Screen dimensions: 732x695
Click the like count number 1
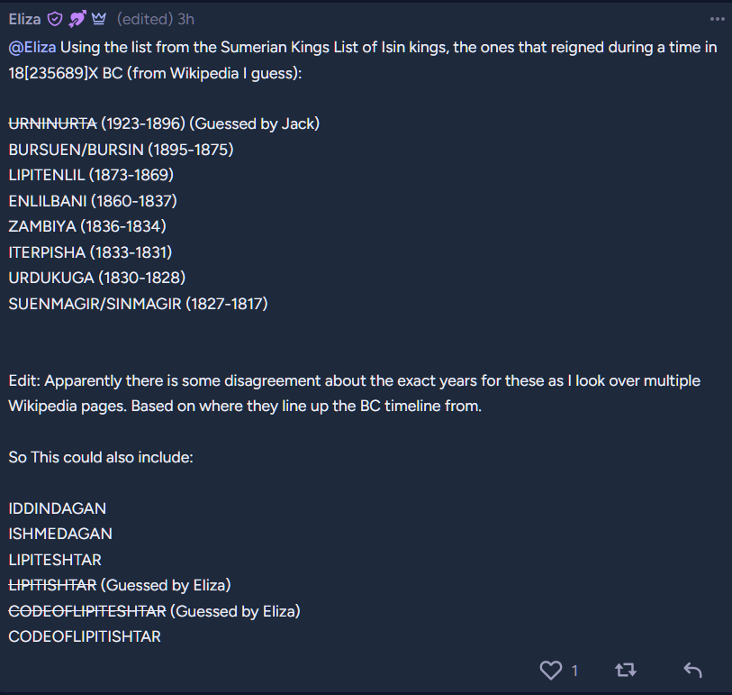click(574, 671)
